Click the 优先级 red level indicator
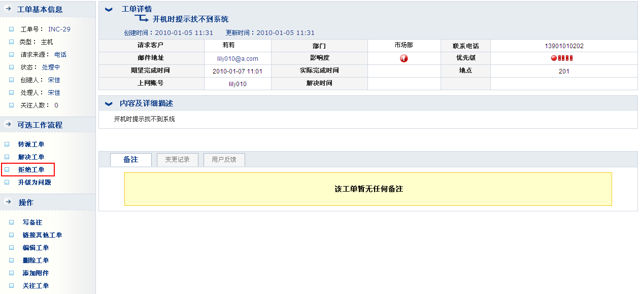The image size is (640, 294). point(562,58)
